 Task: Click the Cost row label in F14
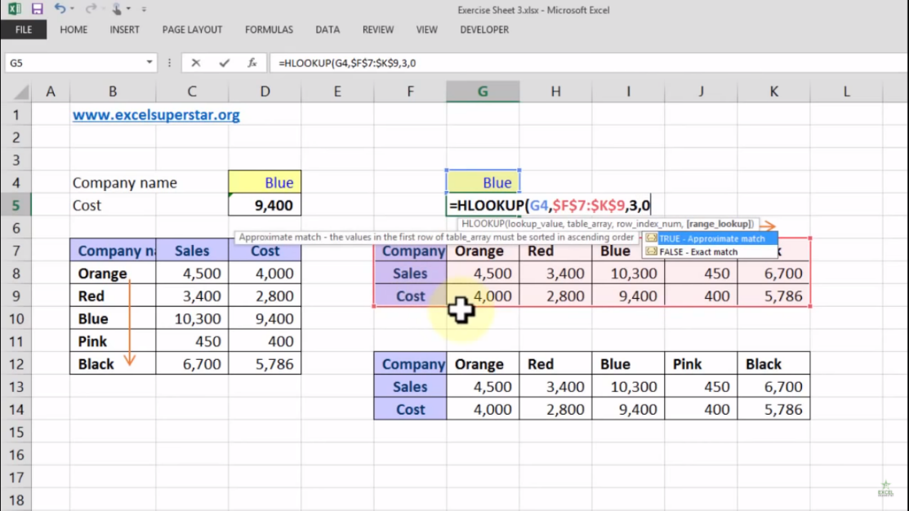tap(410, 409)
